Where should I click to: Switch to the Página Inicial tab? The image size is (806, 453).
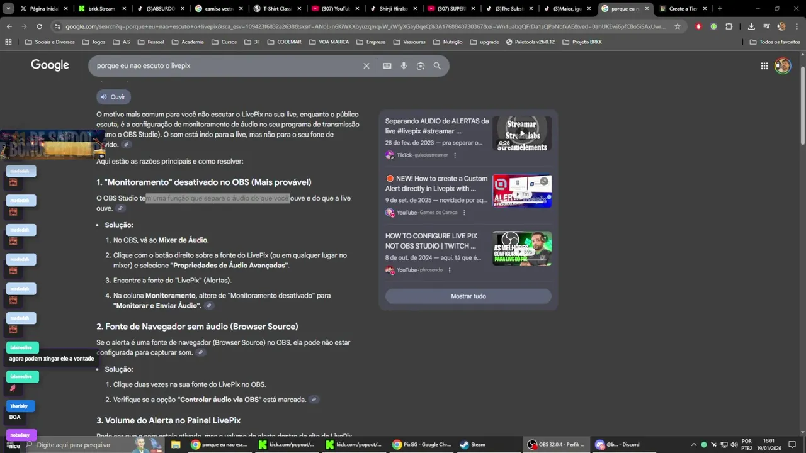point(43,9)
